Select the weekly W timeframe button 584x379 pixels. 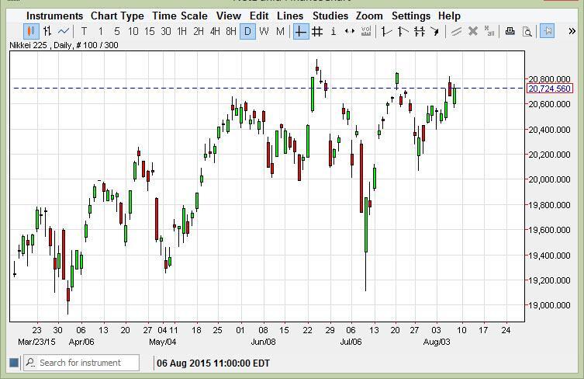tap(264, 31)
